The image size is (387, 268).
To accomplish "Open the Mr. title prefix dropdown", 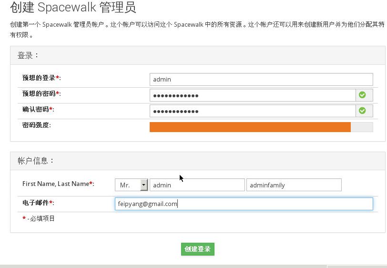I will pos(132,185).
